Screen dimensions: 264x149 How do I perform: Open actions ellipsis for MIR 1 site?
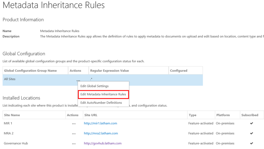coord(74,124)
